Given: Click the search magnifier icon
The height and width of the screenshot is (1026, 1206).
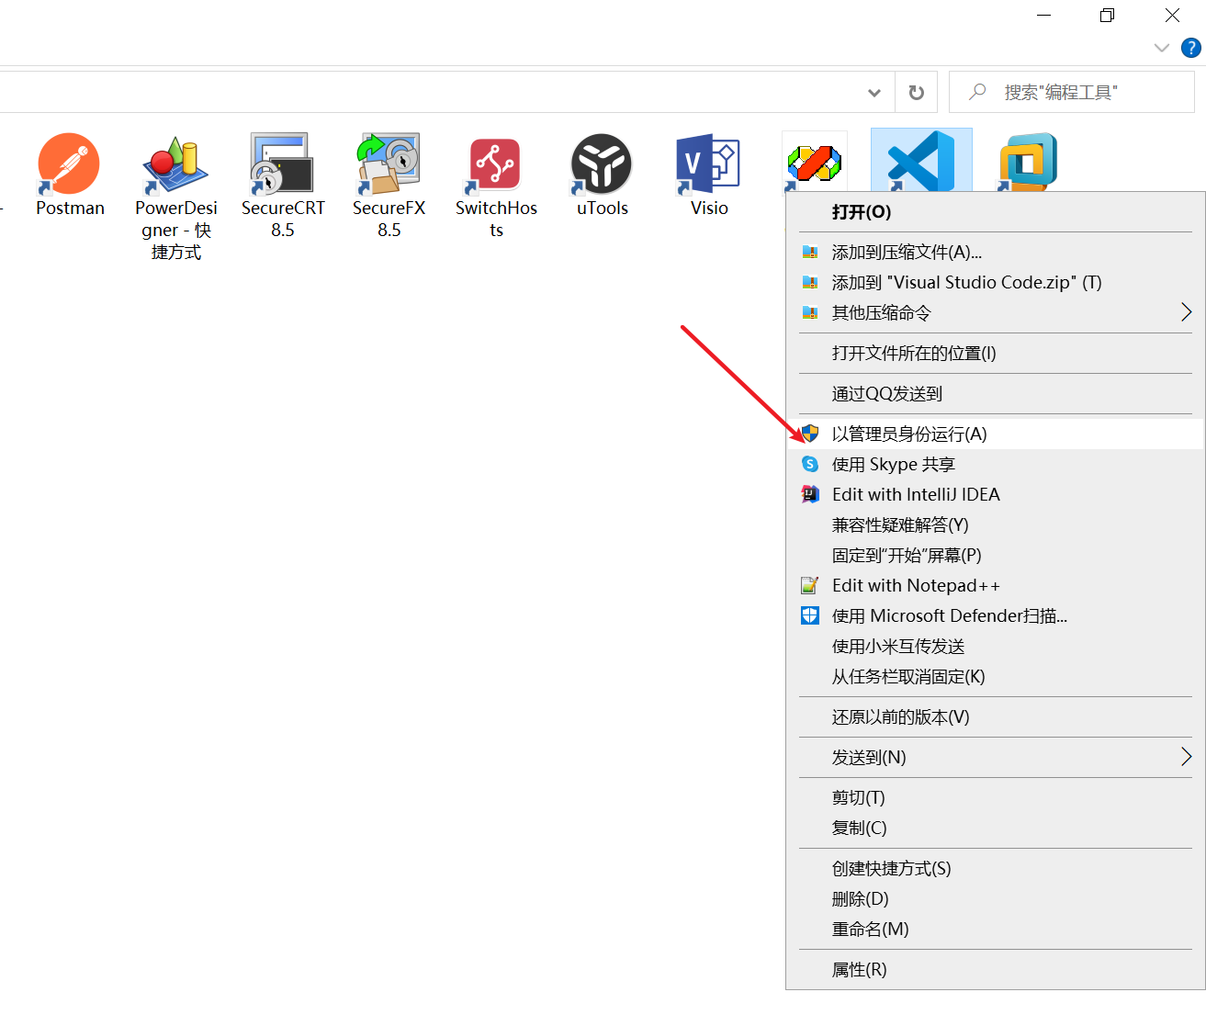Looking at the screenshot, I should 977,92.
